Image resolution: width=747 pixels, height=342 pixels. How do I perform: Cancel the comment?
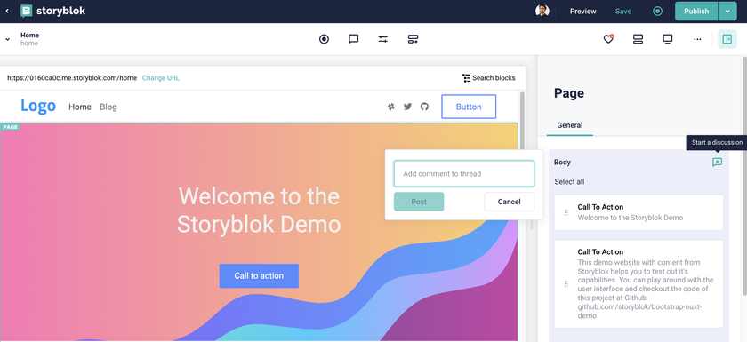click(509, 202)
